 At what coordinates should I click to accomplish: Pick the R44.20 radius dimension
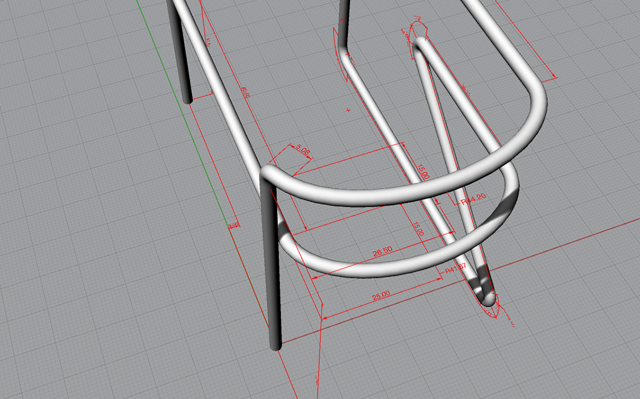(473, 199)
